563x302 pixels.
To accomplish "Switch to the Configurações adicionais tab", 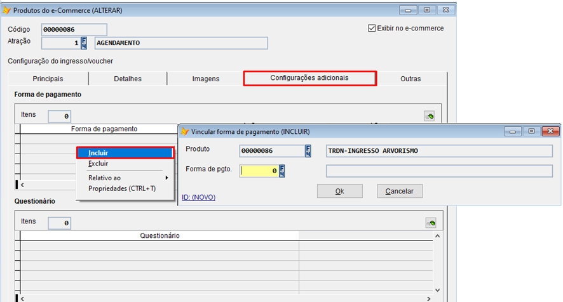I will [x=310, y=78].
